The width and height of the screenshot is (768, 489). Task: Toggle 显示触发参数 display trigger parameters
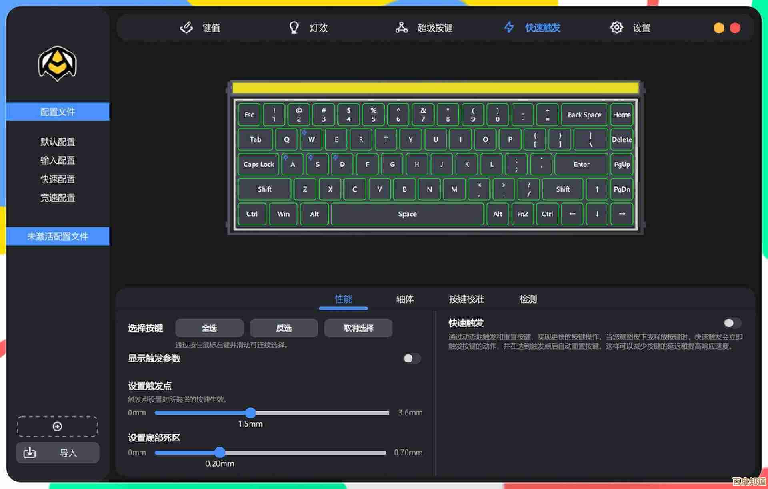pyautogui.click(x=412, y=359)
